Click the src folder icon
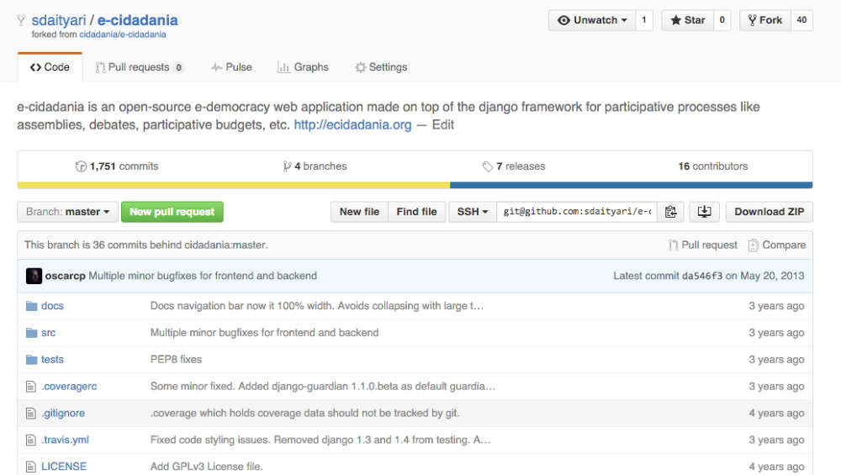 click(32, 333)
